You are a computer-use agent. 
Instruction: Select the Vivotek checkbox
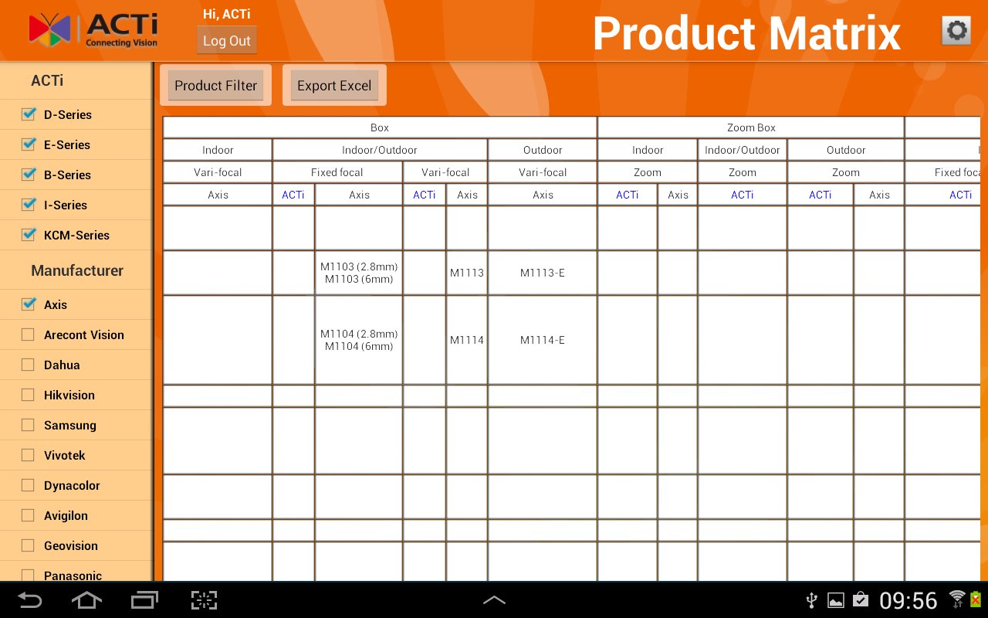click(29, 455)
